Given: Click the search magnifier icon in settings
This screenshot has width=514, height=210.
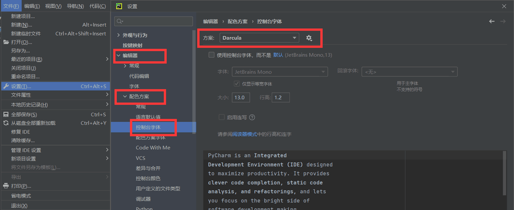Looking at the screenshot, I should [x=120, y=21].
